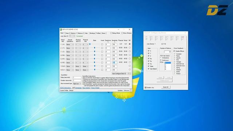Click Sensitivity field for axis 1 (X)
Viewport: 233px width, 131px height.
(114, 44)
